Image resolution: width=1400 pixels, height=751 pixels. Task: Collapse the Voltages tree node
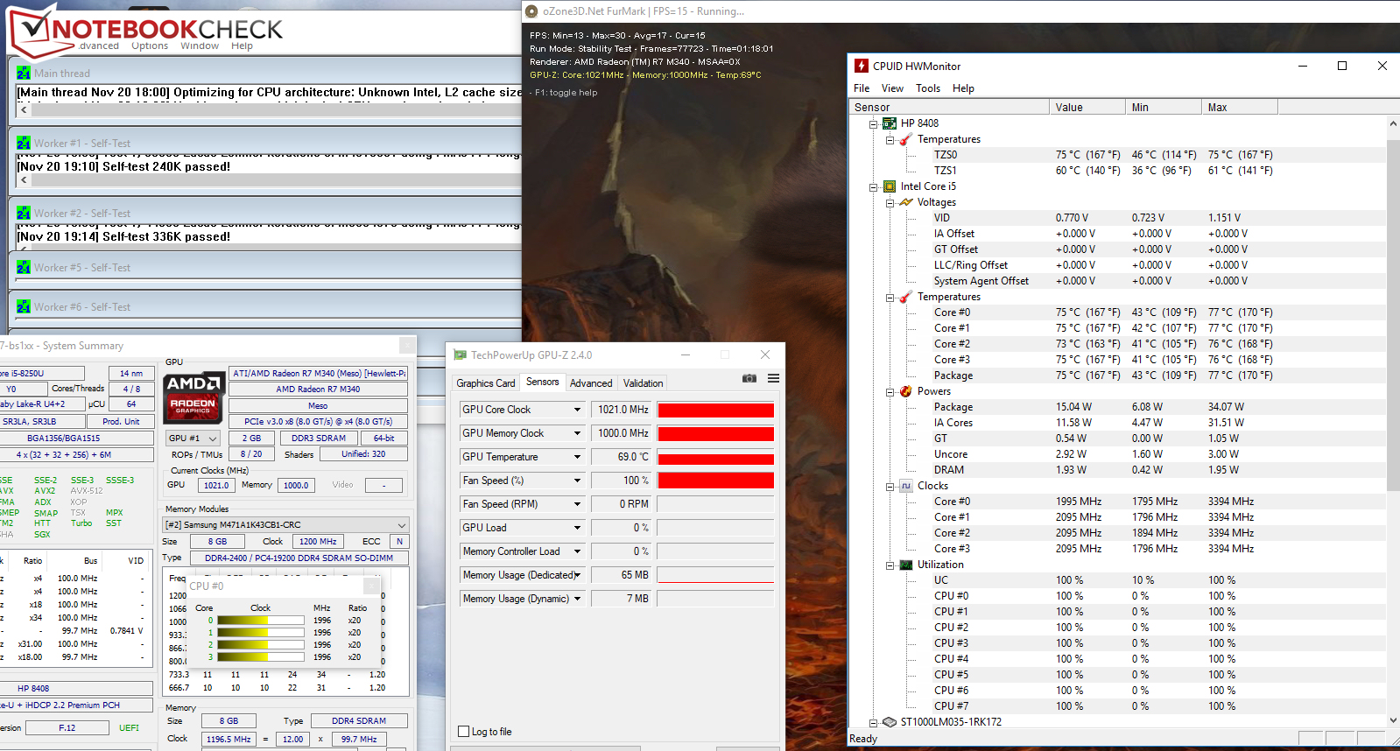click(x=890, y=203)
